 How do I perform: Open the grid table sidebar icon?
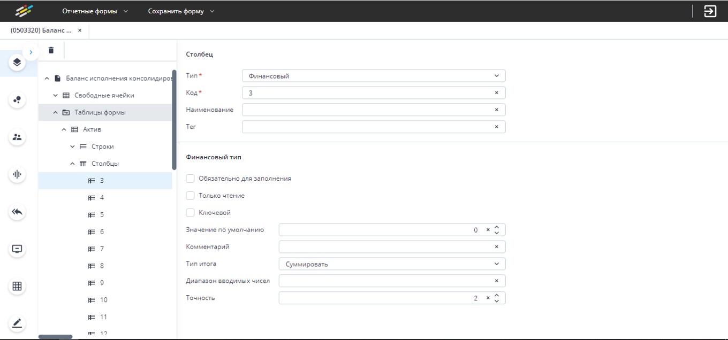pyautogui.click(x=17, y=287)
